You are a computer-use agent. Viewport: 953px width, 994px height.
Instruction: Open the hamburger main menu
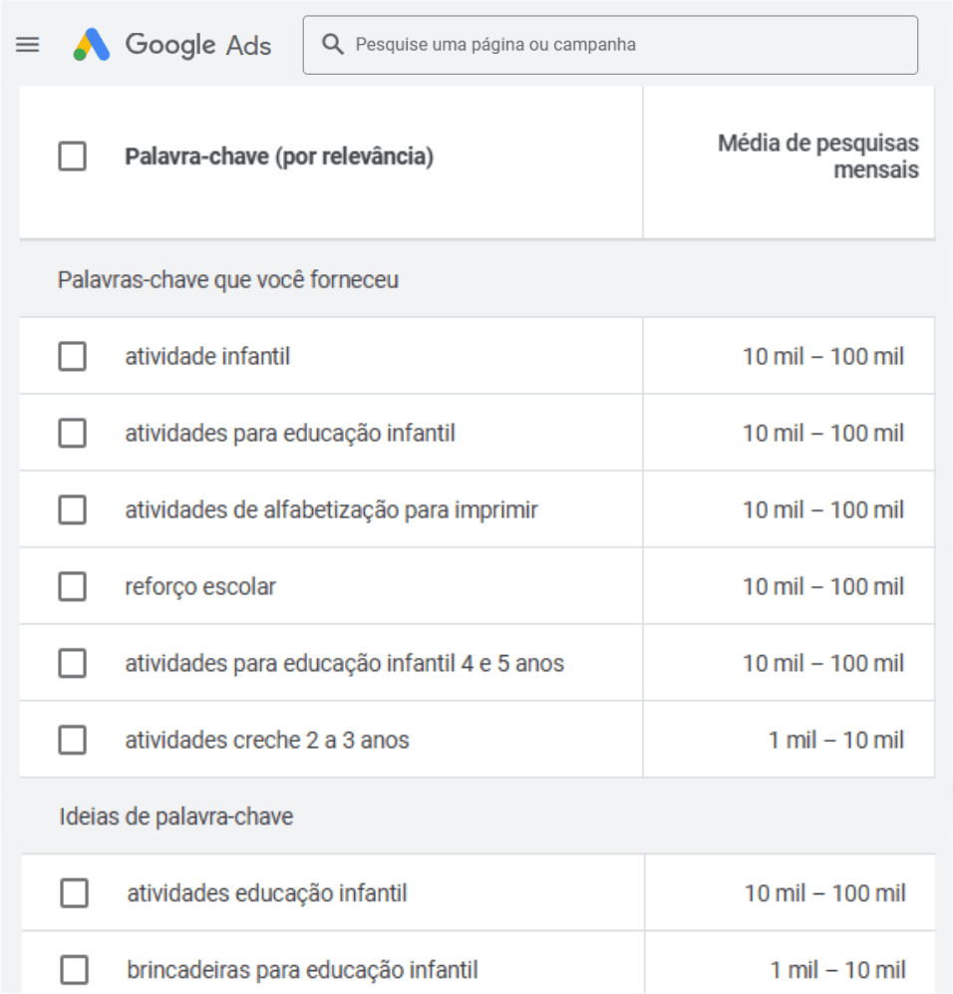(x=28, y=45)
